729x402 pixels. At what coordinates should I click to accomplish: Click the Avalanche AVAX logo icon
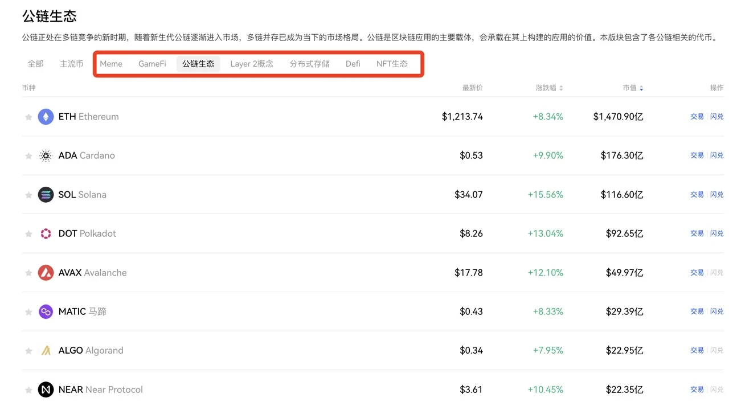point(46,273)
